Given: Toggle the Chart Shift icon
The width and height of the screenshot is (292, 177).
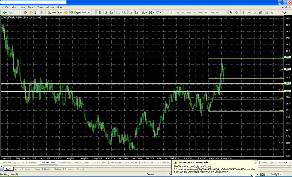Looking at the screenshot, I should point(137,12).
